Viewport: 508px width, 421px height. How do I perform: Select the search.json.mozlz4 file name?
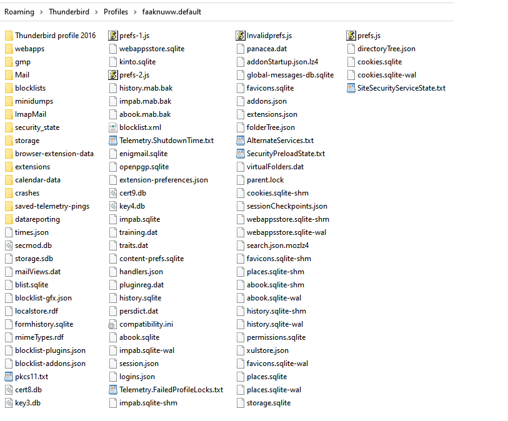tap(277, 245)
